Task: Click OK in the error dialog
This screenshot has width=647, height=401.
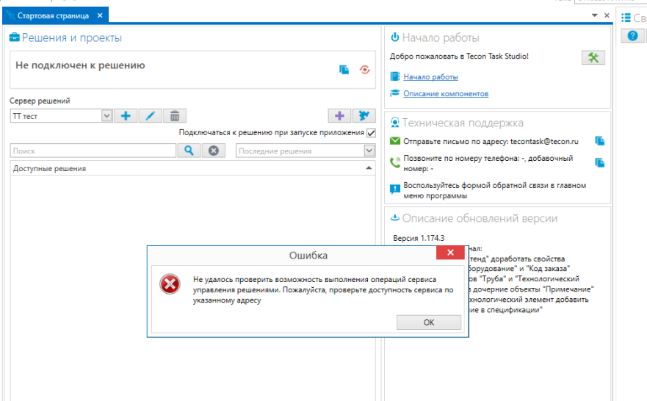Action: click(x=429, y=323)
